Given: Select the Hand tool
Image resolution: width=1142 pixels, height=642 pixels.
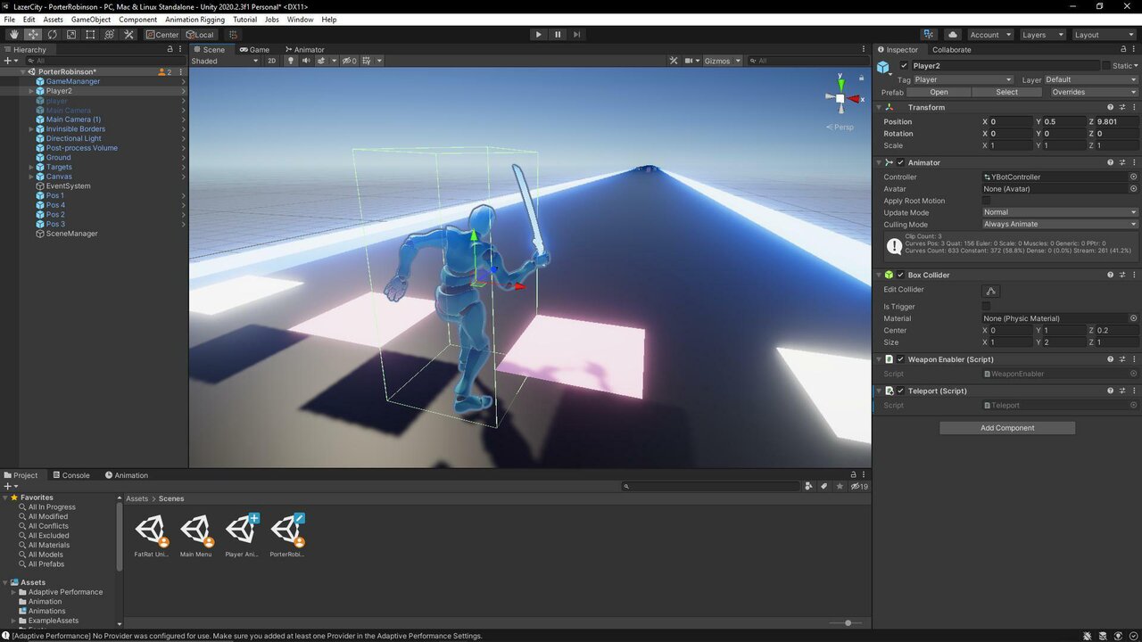Looking at the screenshot, I should click(14, 35).
